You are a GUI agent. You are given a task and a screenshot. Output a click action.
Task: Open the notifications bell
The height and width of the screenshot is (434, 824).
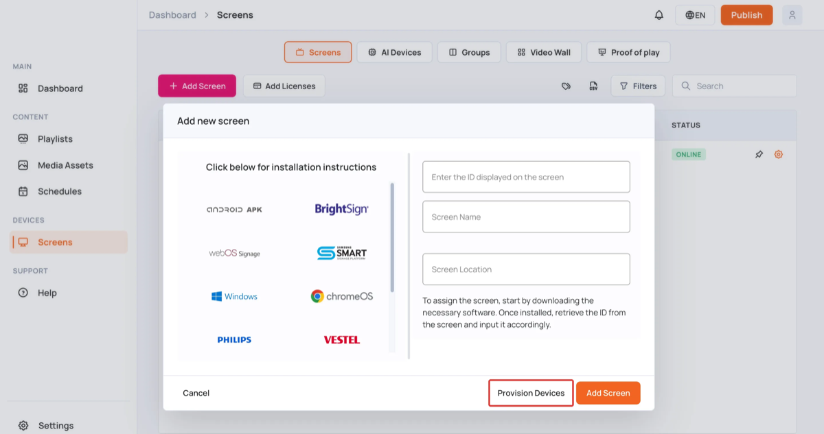point(659,15)
